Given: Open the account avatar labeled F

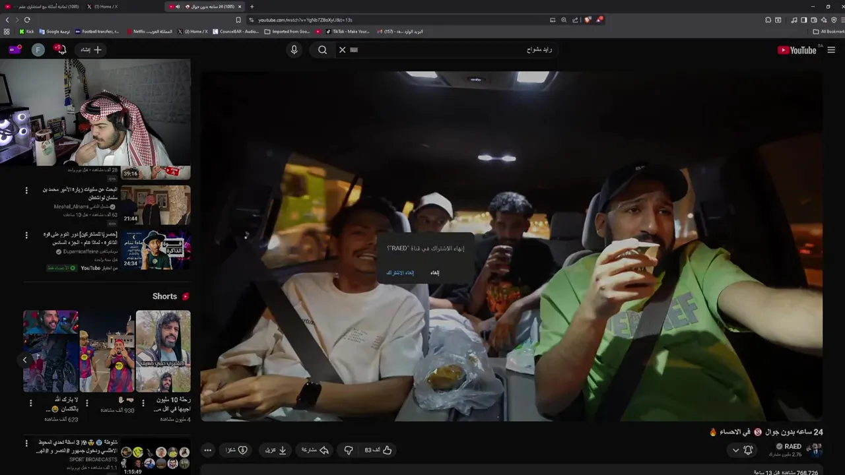Looking at the screenshot, I should click(38, 49).
